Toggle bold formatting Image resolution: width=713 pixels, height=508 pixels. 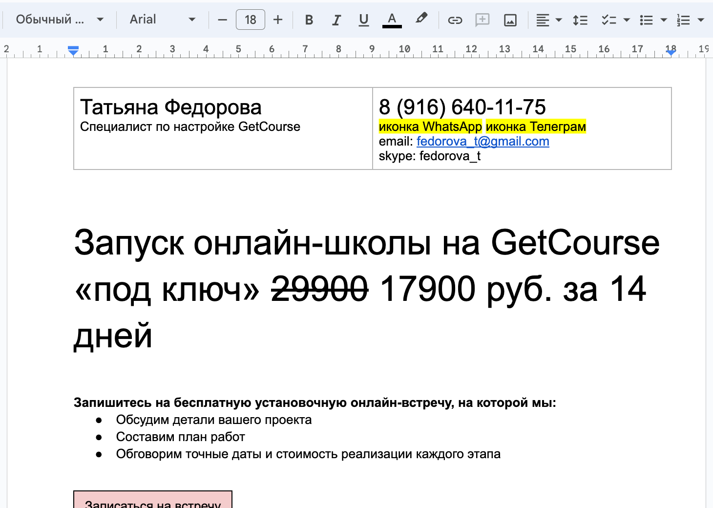pyautogui.click(x=309, y=20)
